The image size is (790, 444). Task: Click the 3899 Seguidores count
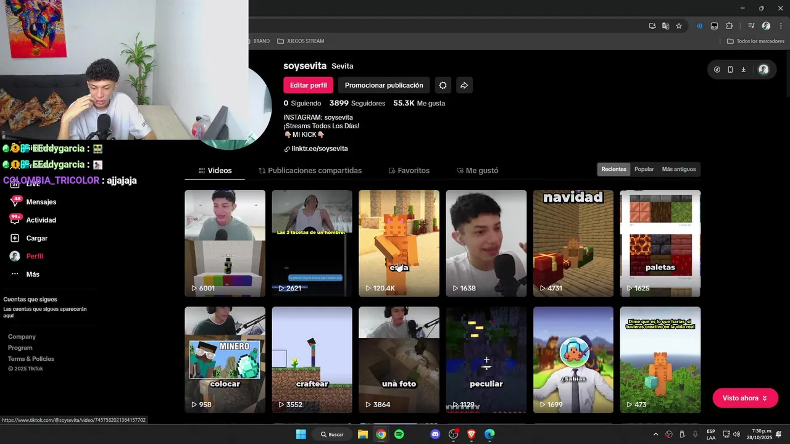click(357, 103)
